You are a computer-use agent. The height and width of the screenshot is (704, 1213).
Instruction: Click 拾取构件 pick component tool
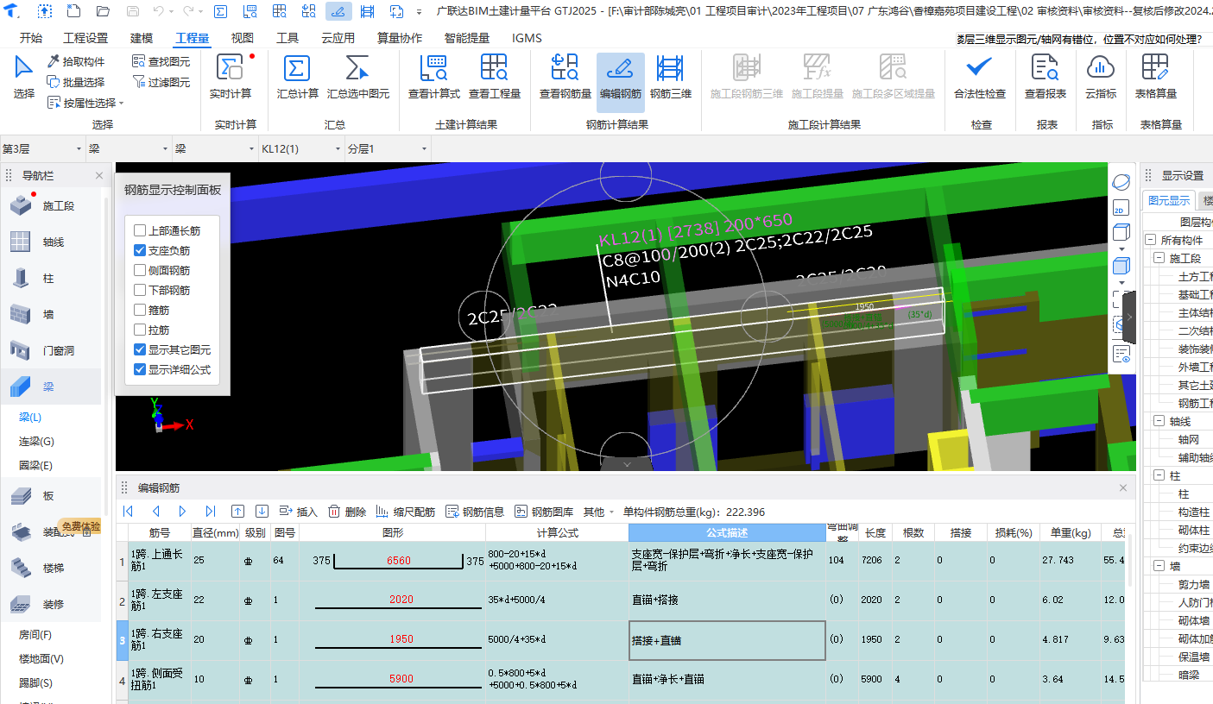click(76, 61)
